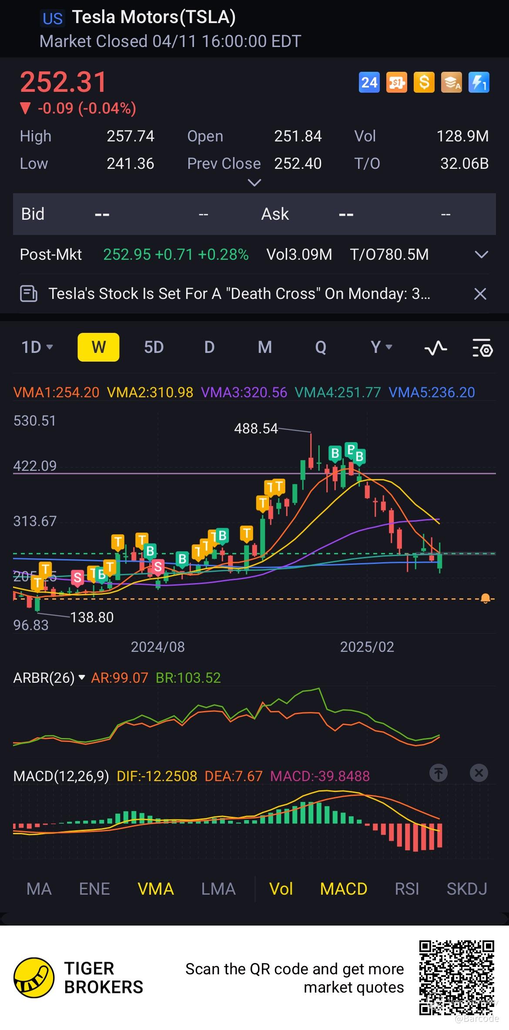Screen dimensions: 509x1030
Task: Tap the VMA3:320.56 legend value
Action: [x=244, y=393]
